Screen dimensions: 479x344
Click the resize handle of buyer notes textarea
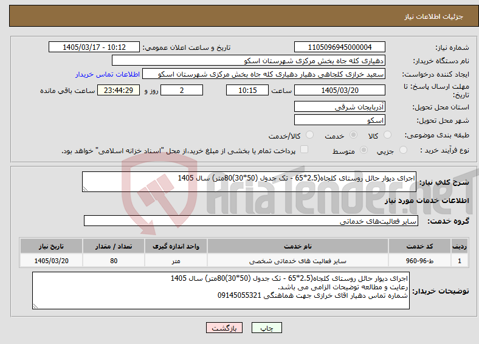tap(35, 306)
